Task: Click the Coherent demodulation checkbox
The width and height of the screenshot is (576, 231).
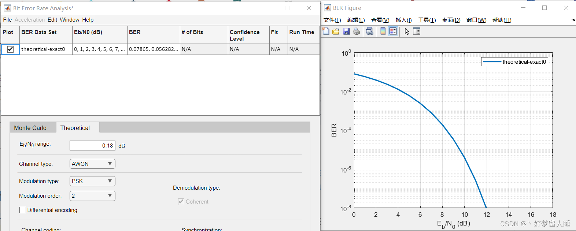Action: pyautogui.click(x=181, y=202)
